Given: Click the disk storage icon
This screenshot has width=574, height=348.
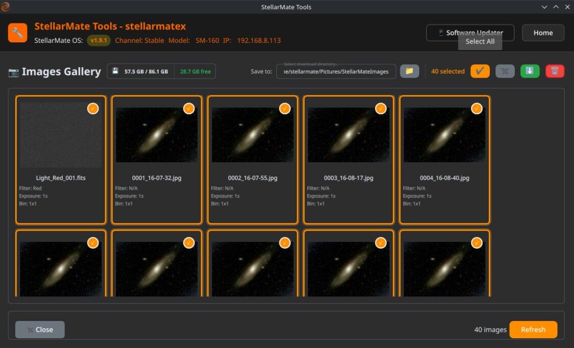Looking at the screenshot, I should pos(115,71).
